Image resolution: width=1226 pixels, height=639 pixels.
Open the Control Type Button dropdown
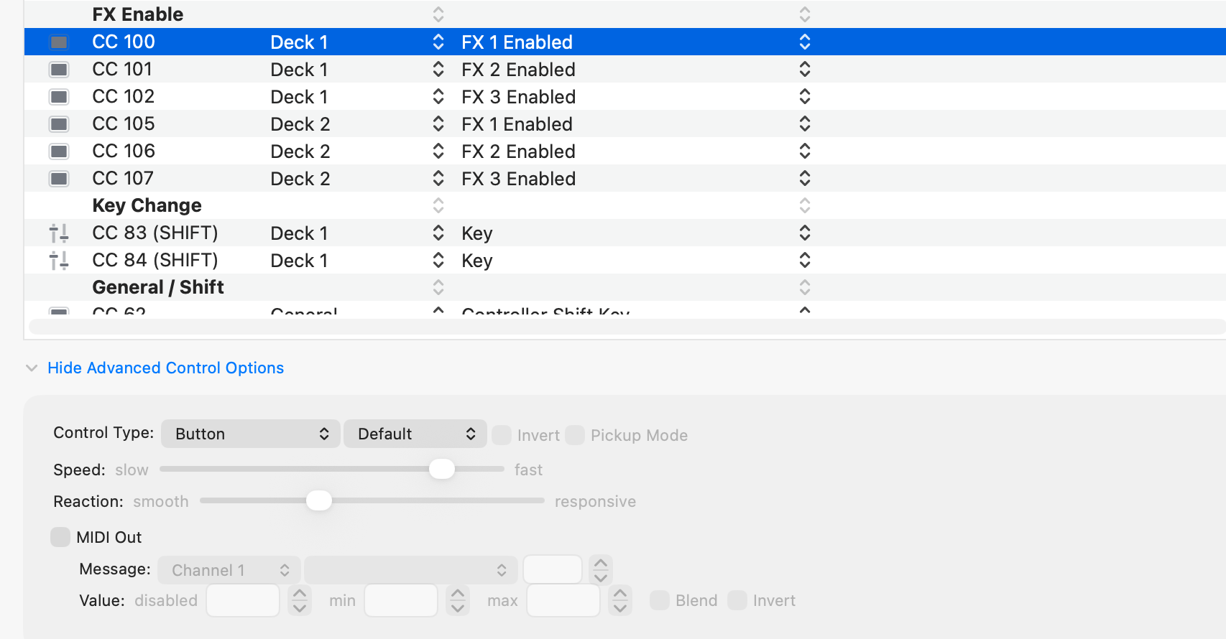pos(251,434)
